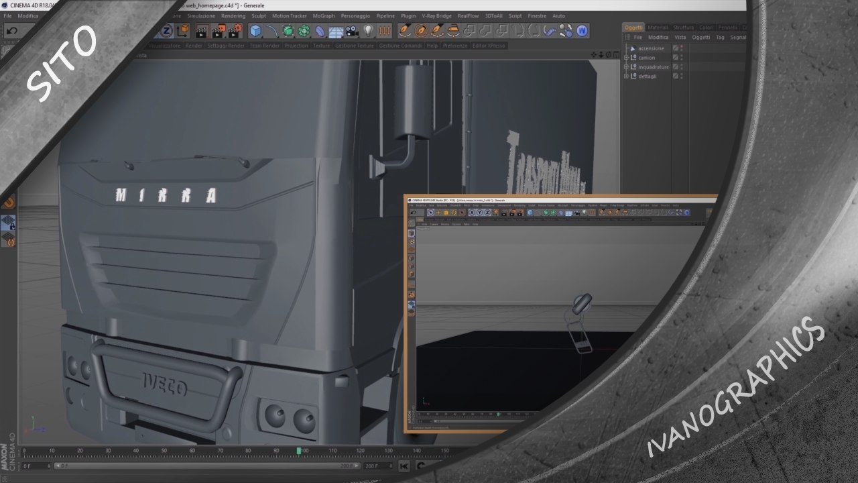
Task: Click the 200 F end frame field
Action: pos(377,466)
